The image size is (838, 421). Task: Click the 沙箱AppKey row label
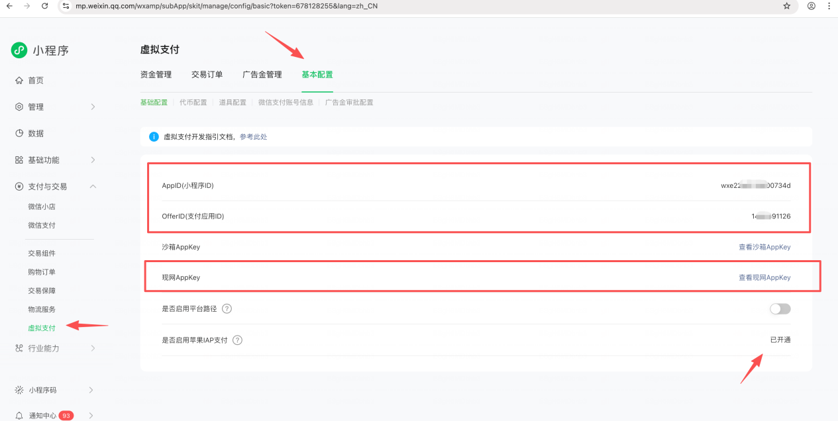[x=181, y=247]
